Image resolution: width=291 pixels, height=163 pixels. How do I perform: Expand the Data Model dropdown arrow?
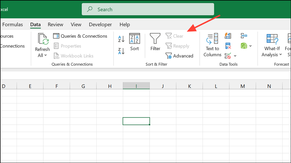[251, 46]
